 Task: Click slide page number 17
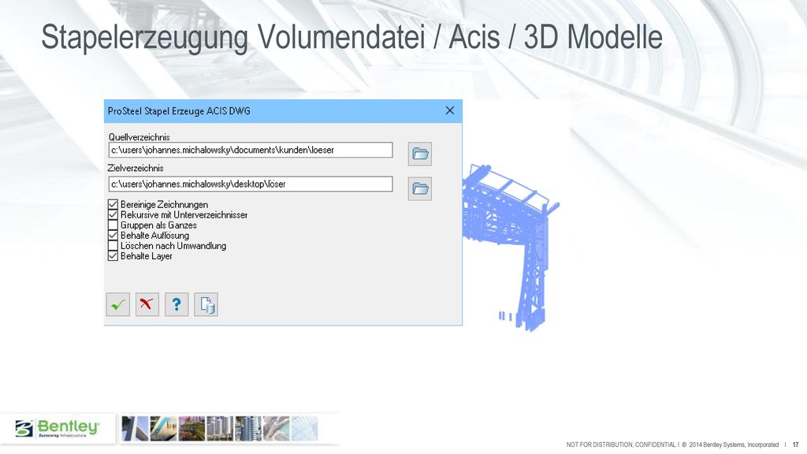[796, 445]
